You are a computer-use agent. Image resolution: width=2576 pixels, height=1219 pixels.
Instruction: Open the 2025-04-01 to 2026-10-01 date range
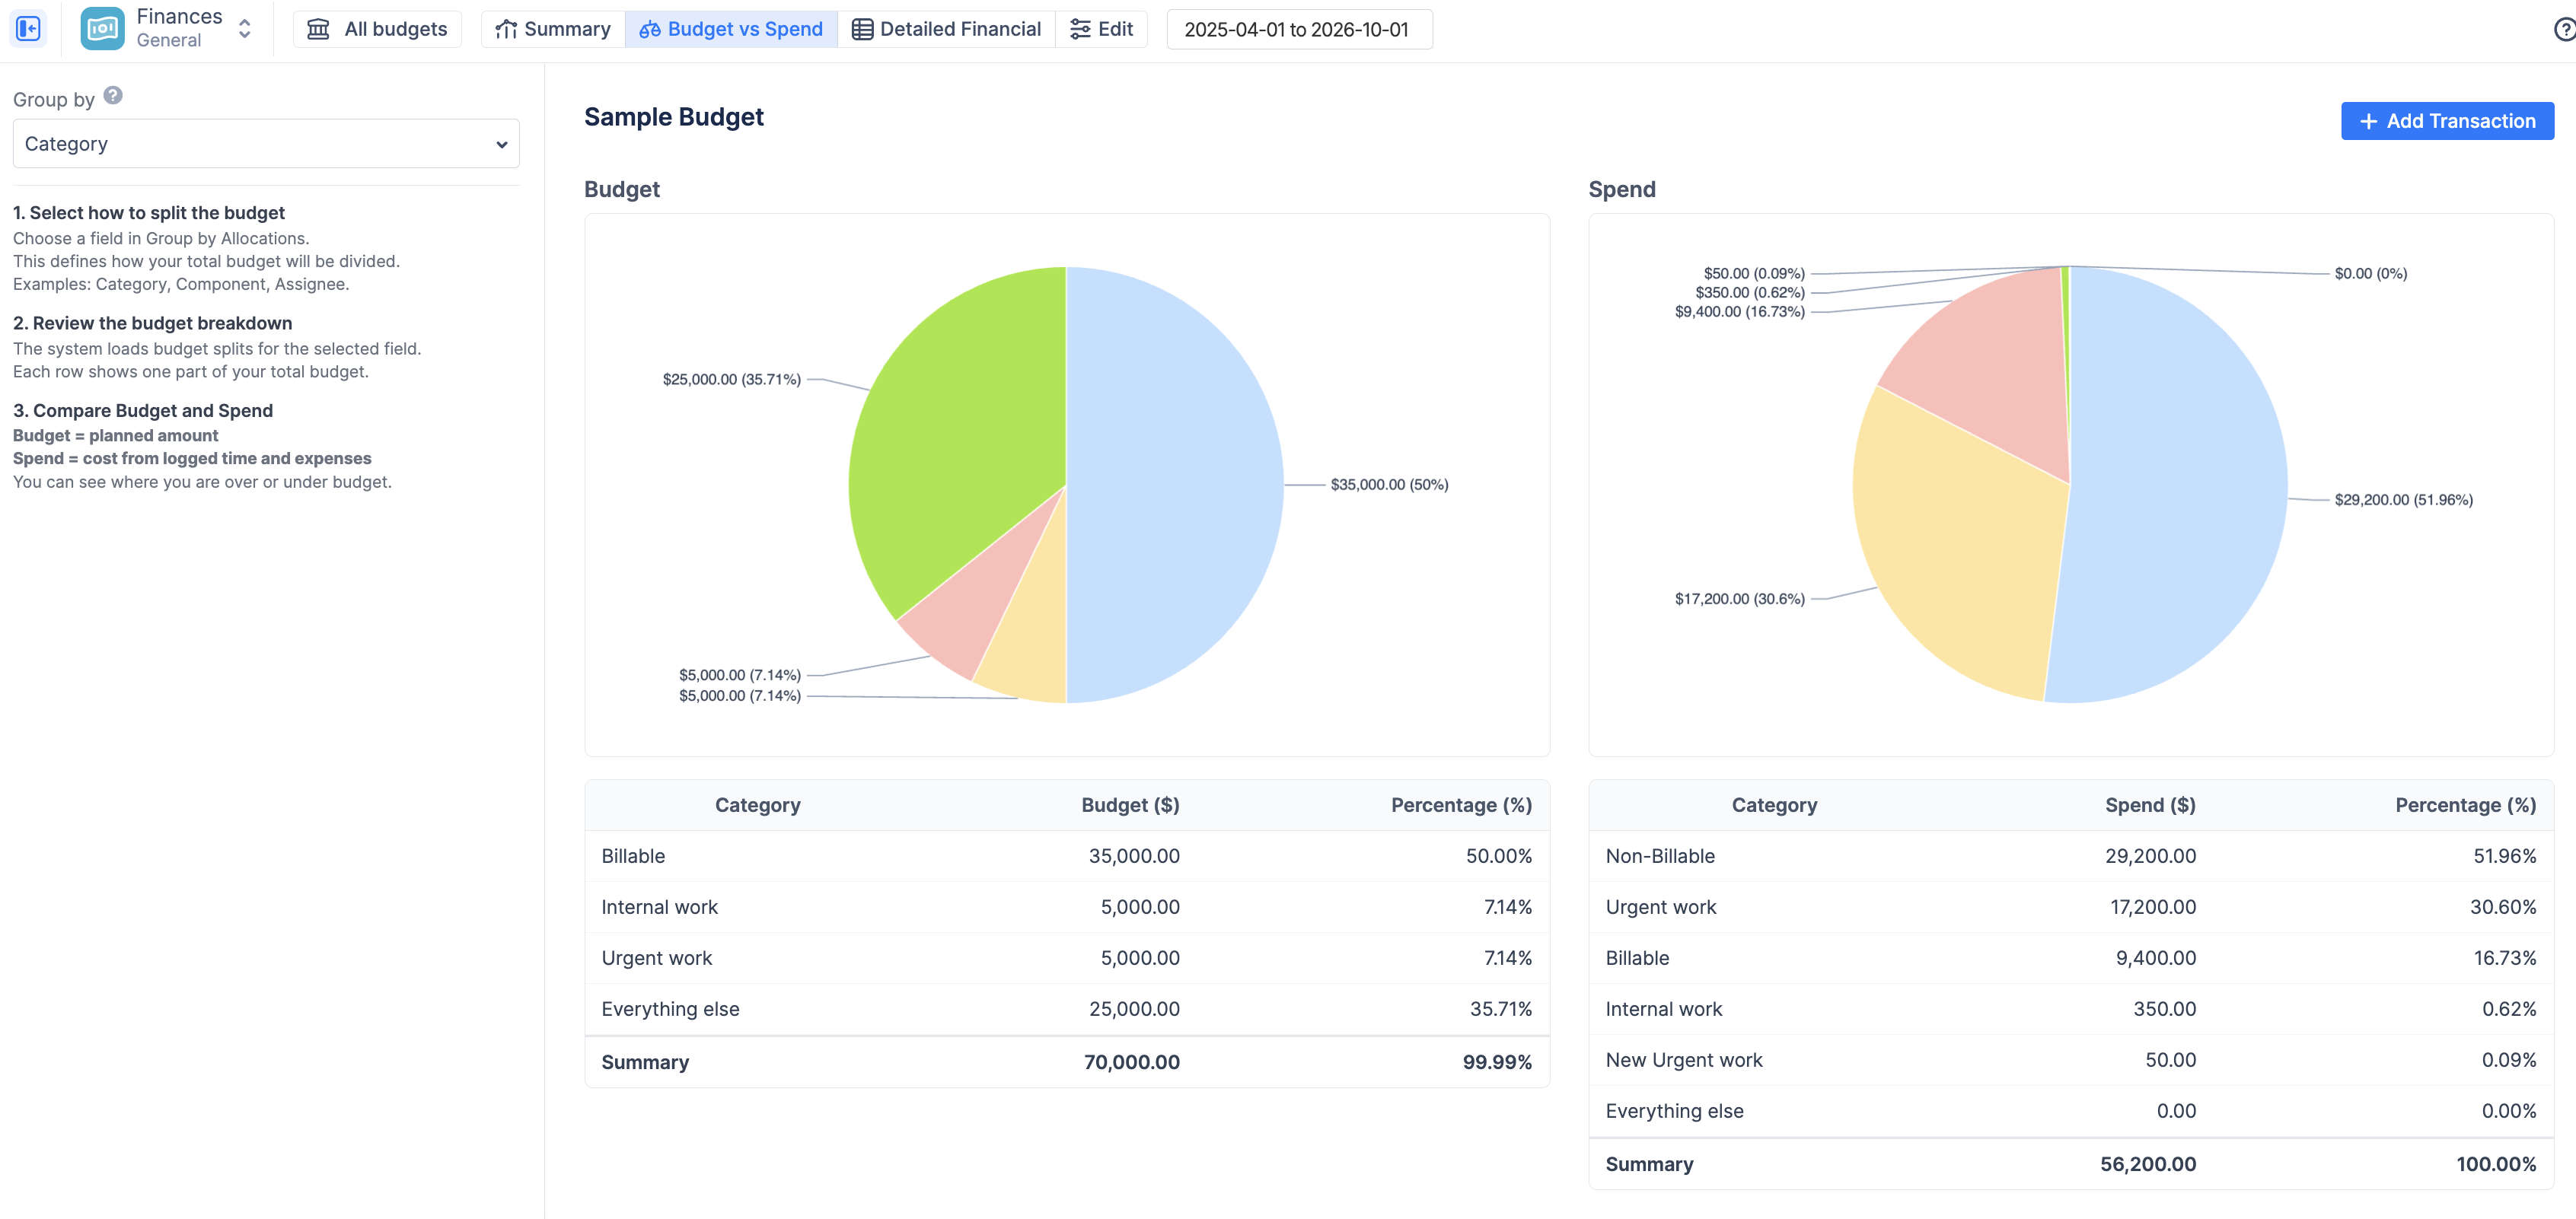[x=1298, y=29]
